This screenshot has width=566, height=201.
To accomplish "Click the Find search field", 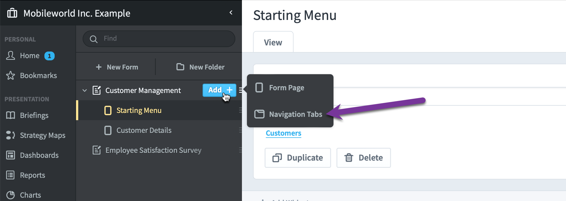I will pos(159,39).
